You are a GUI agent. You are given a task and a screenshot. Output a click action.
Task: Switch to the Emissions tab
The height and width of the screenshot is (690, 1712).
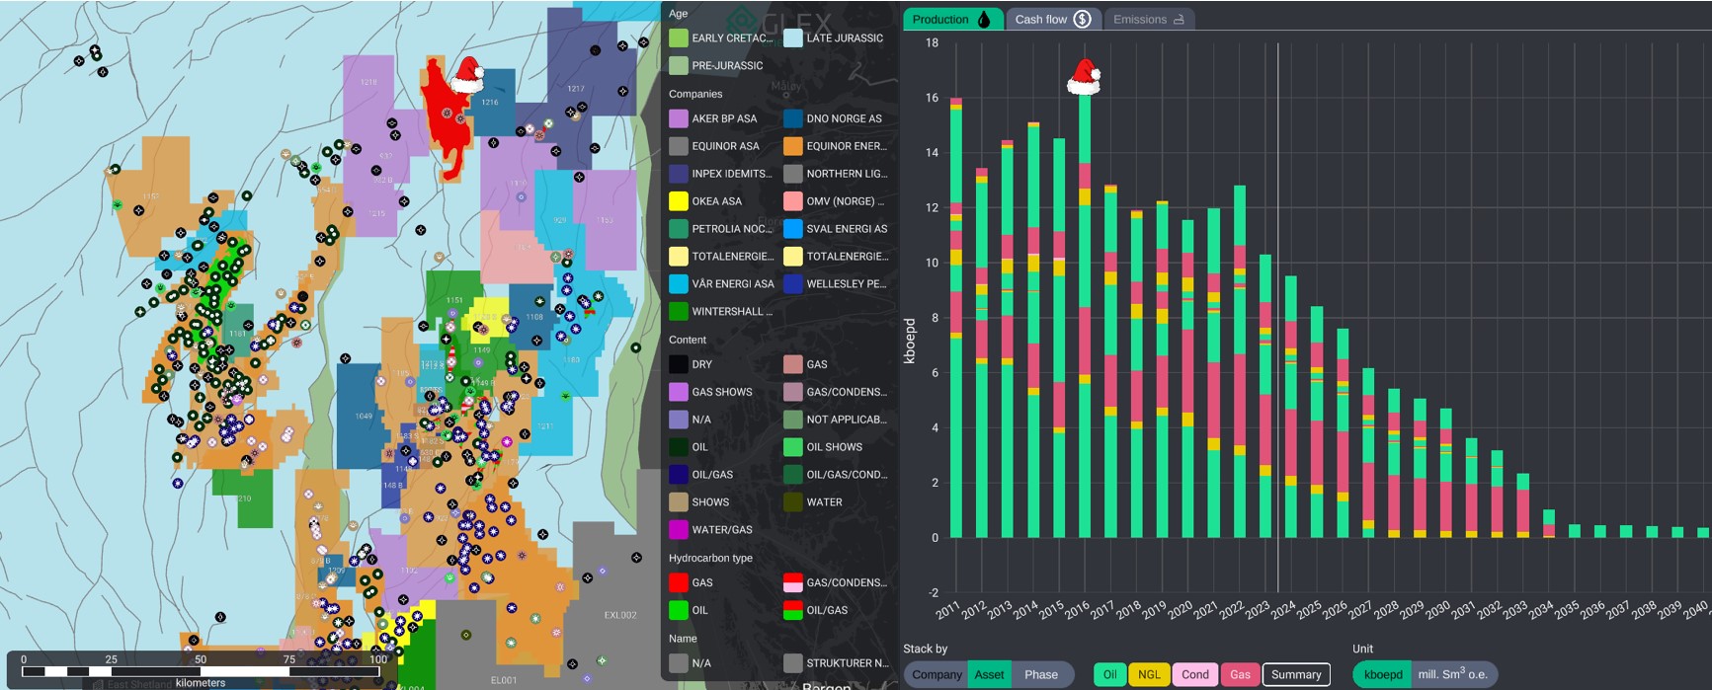tap(1139, 19)
